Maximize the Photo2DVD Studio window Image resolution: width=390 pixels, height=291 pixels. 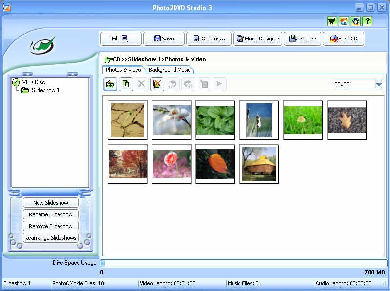370,7
